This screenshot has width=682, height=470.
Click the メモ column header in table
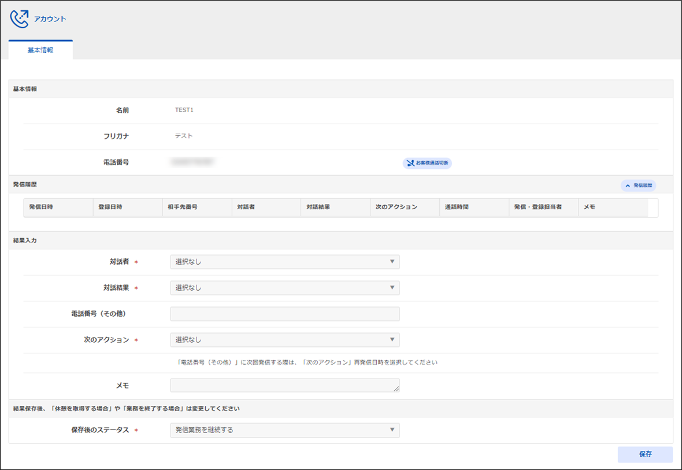[x=613, y=207]
